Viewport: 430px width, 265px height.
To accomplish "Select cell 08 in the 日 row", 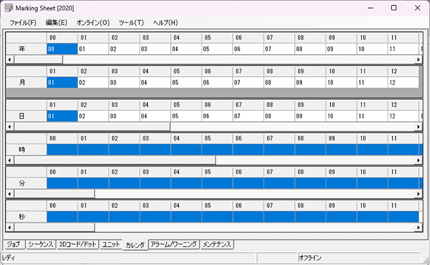I will tap(279, 115).
